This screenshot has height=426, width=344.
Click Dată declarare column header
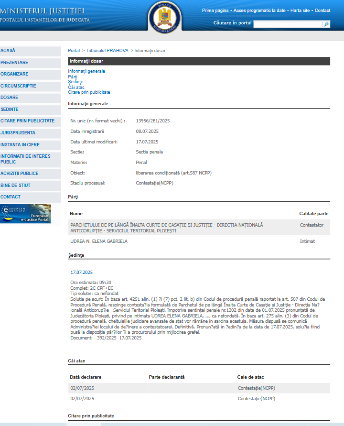coord(86,377)
